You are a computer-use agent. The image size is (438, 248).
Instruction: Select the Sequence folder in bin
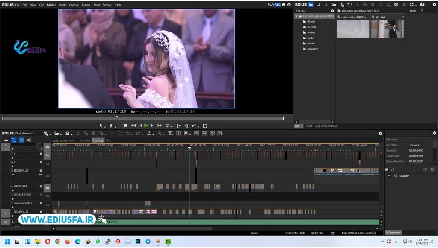[x=313, y=49]
